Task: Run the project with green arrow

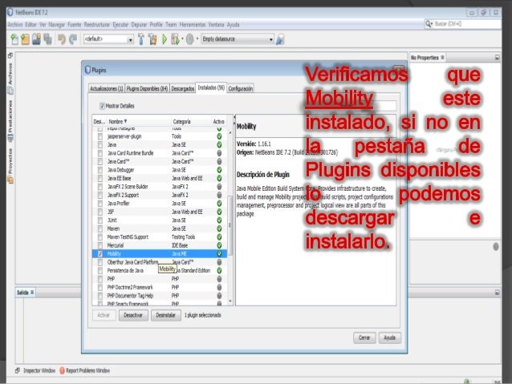Action: coord(165,39)
